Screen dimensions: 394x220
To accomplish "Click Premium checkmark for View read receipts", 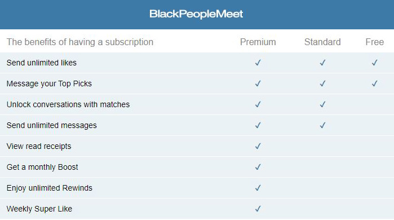I will point(258,146).
